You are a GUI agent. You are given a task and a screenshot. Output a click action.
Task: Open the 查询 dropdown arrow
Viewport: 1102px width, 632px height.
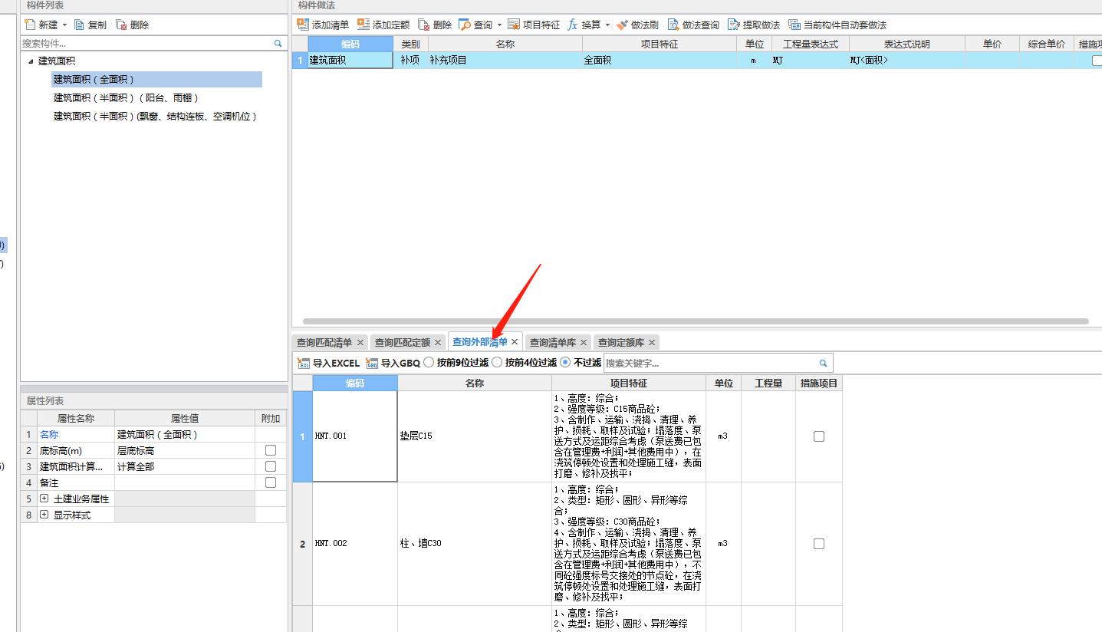click(x=499, y=25)
